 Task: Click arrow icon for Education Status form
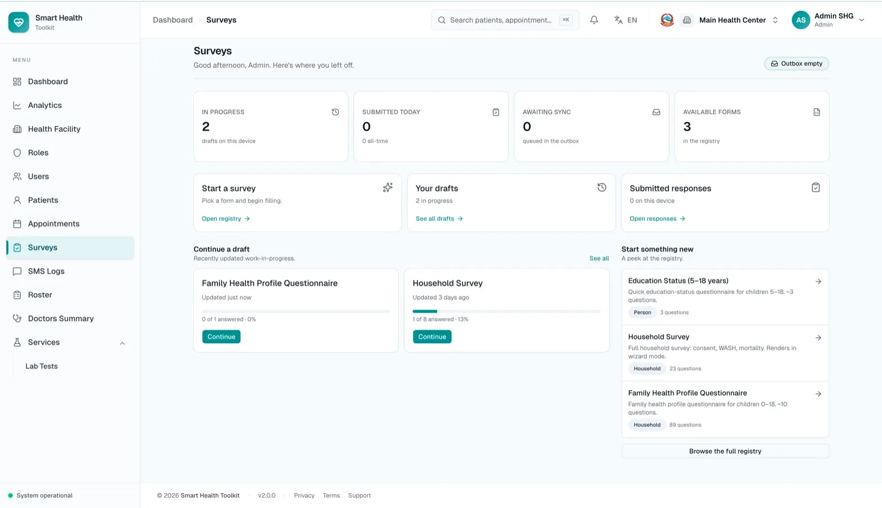[818, 282]
